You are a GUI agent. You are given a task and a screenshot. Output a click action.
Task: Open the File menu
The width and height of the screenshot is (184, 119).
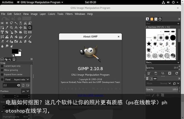point(3,14)
